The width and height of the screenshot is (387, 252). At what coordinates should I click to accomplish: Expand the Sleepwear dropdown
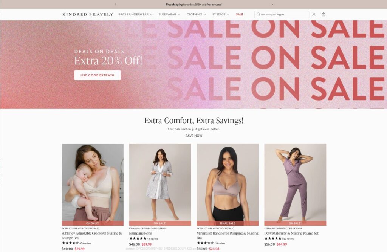[x=169, y=15]
